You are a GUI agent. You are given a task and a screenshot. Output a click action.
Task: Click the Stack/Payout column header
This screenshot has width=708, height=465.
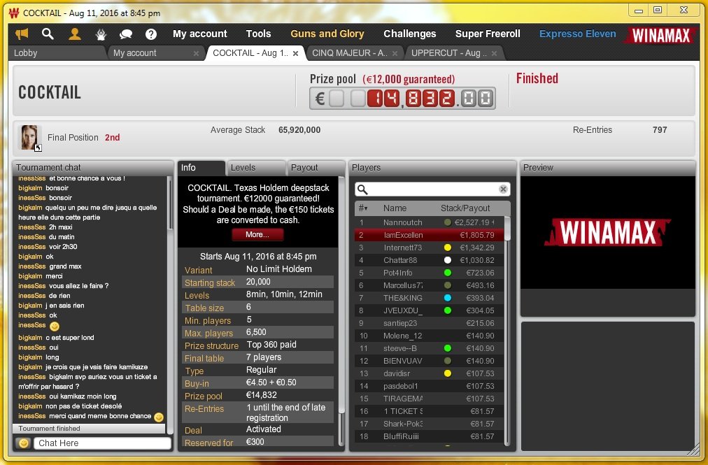coord(465,208)
